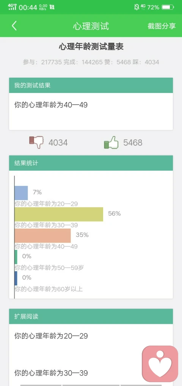Select the 结果统计 section header
Image resolution: width=182 pixels, height=386 pixels.
tap(91, 163)
